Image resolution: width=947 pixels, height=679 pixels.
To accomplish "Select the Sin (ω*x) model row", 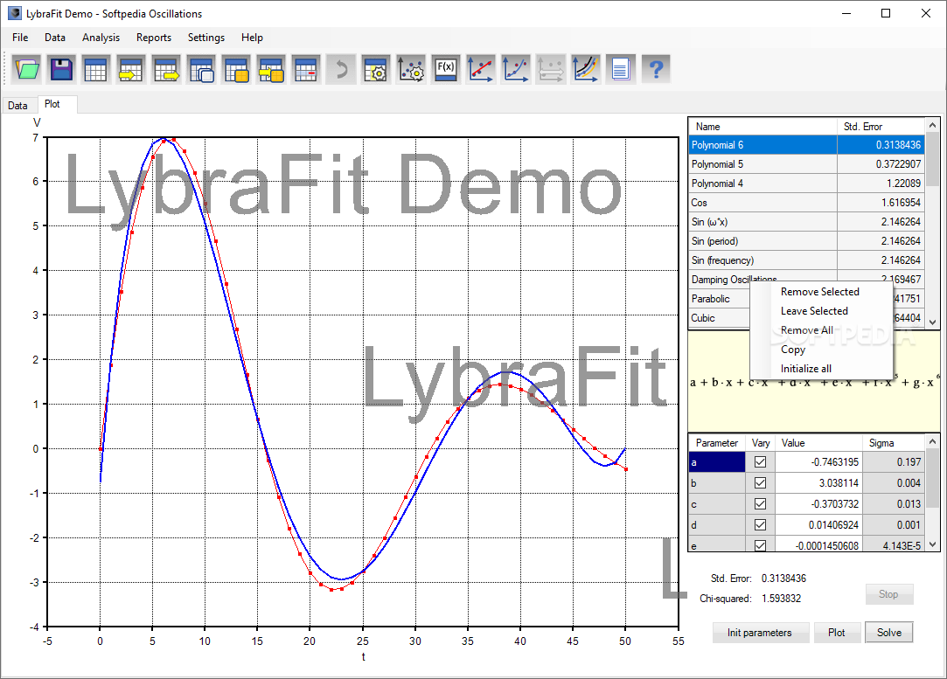I will 806,222.
